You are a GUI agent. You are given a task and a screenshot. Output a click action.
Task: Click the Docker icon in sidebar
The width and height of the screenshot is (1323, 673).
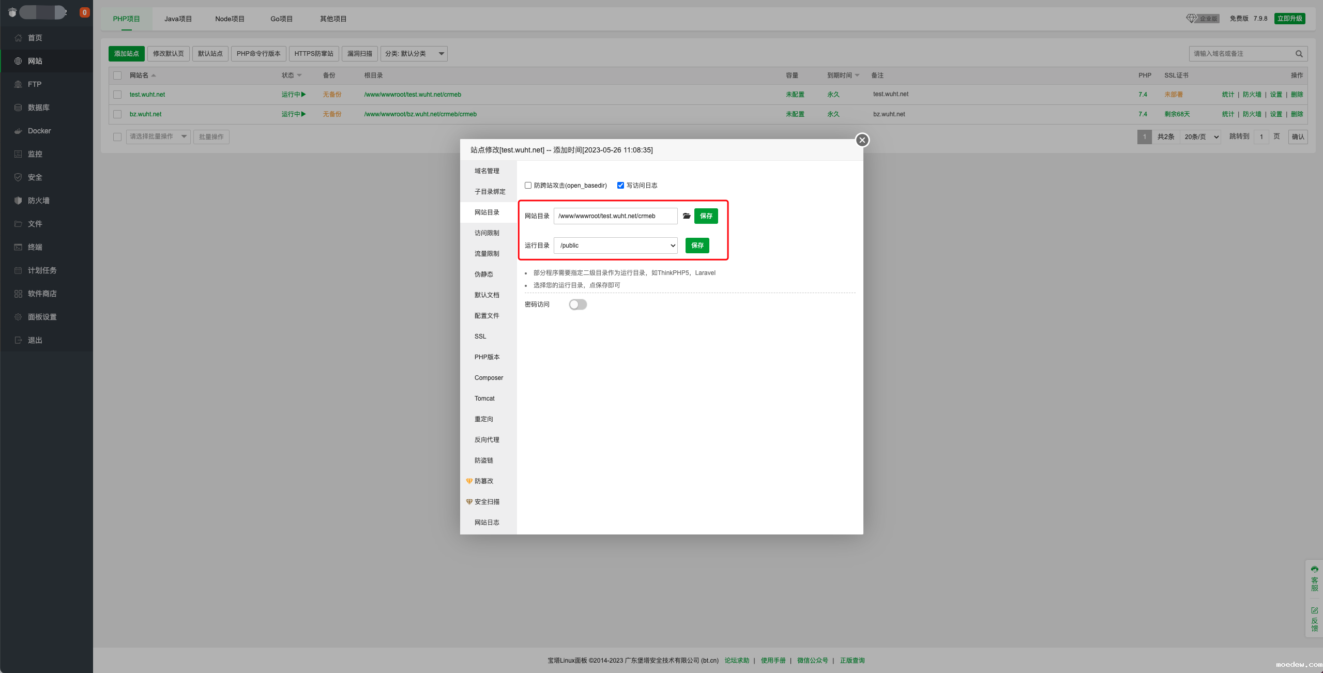tap(18, 131)
